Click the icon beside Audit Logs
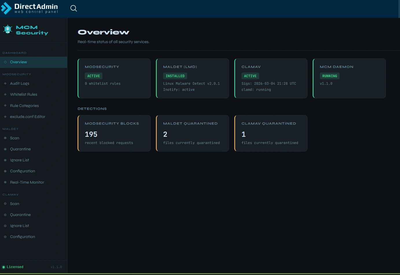400x275 pixels. coord(5,84)
